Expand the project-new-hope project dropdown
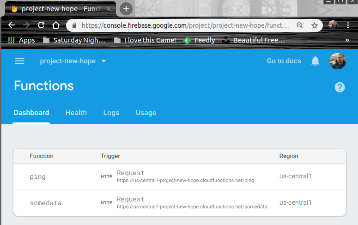This screenshot has height=225, width=358. pyautogui.click(x=103, y=61)
